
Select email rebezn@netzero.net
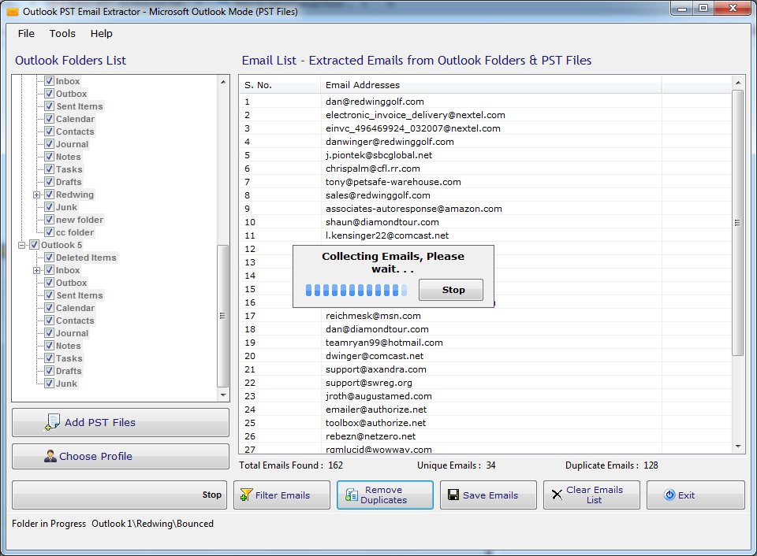point(371,436)
